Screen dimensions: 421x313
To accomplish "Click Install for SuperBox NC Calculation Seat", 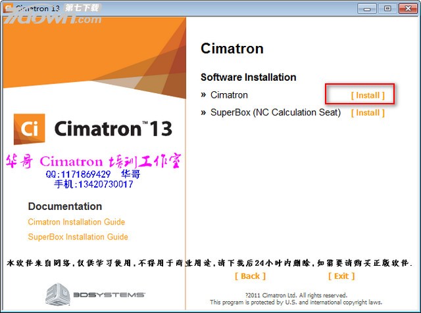I will tap(368, 113).
